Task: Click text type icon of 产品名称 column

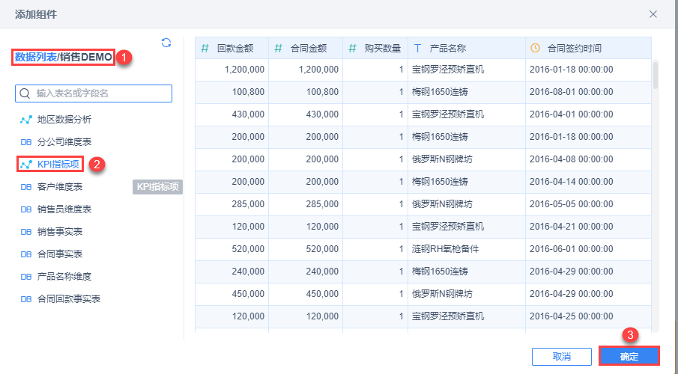Action: pyautogui.click(x=417, y=48)
